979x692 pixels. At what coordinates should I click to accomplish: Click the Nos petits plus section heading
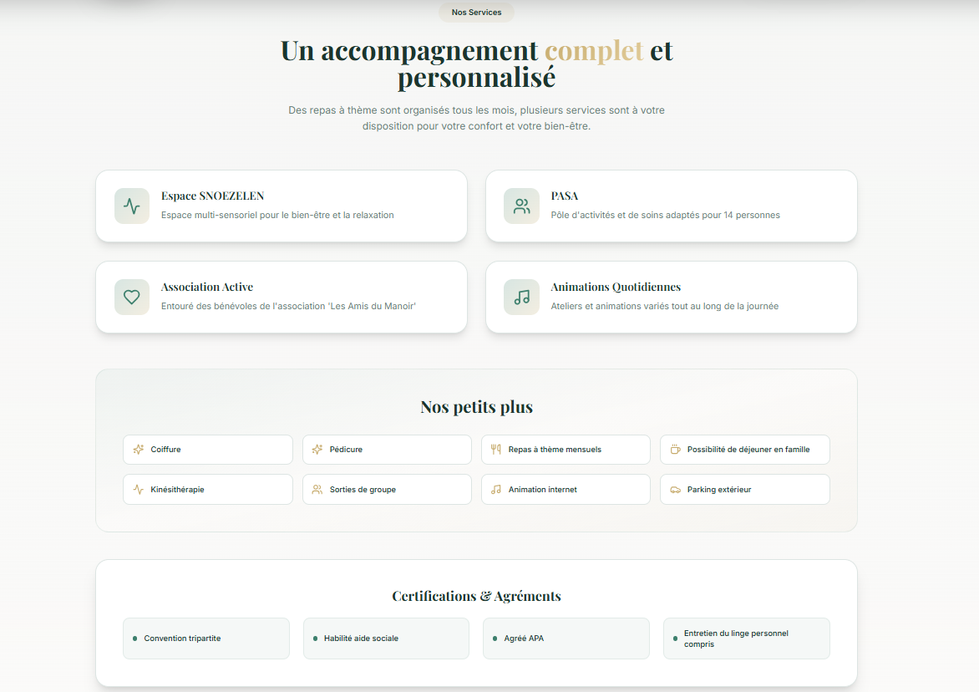coord(476,407)
